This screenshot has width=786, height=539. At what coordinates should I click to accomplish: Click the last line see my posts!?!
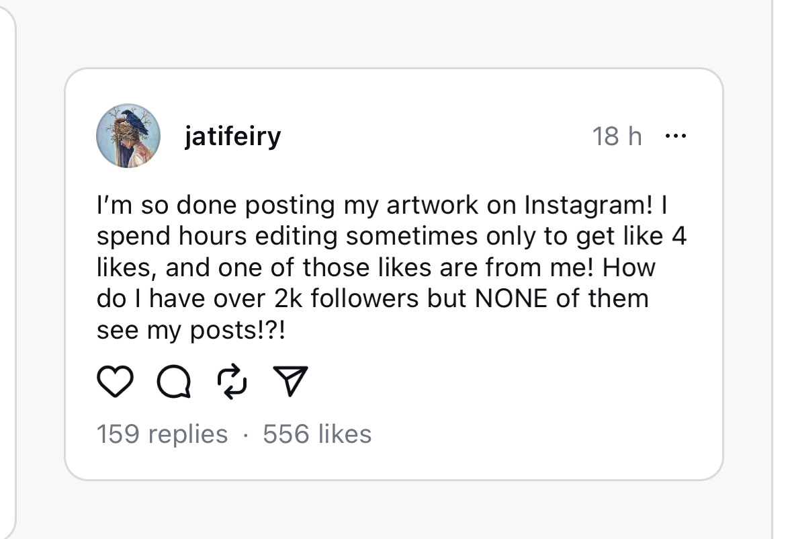[x=191, y=331]
